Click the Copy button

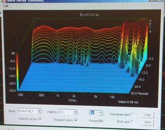[x=148, y=115]
